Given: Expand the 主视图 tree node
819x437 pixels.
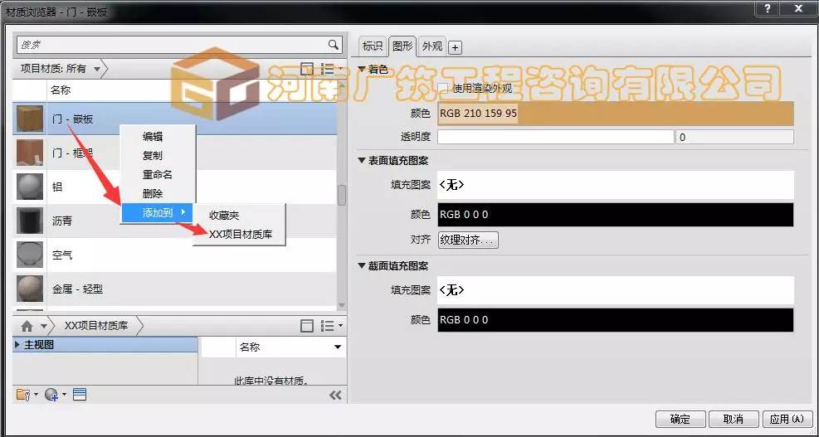Looking at the screenshot, I should click(x=17, y=345).
